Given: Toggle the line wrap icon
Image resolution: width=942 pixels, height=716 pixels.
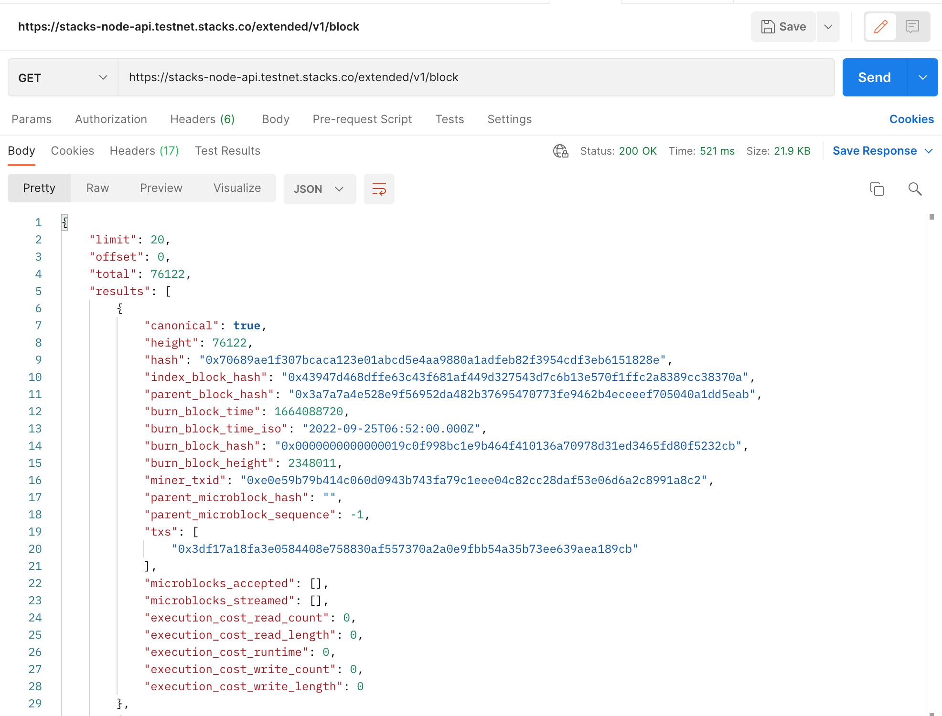Looking at the screenshot, I should [379, 189].
